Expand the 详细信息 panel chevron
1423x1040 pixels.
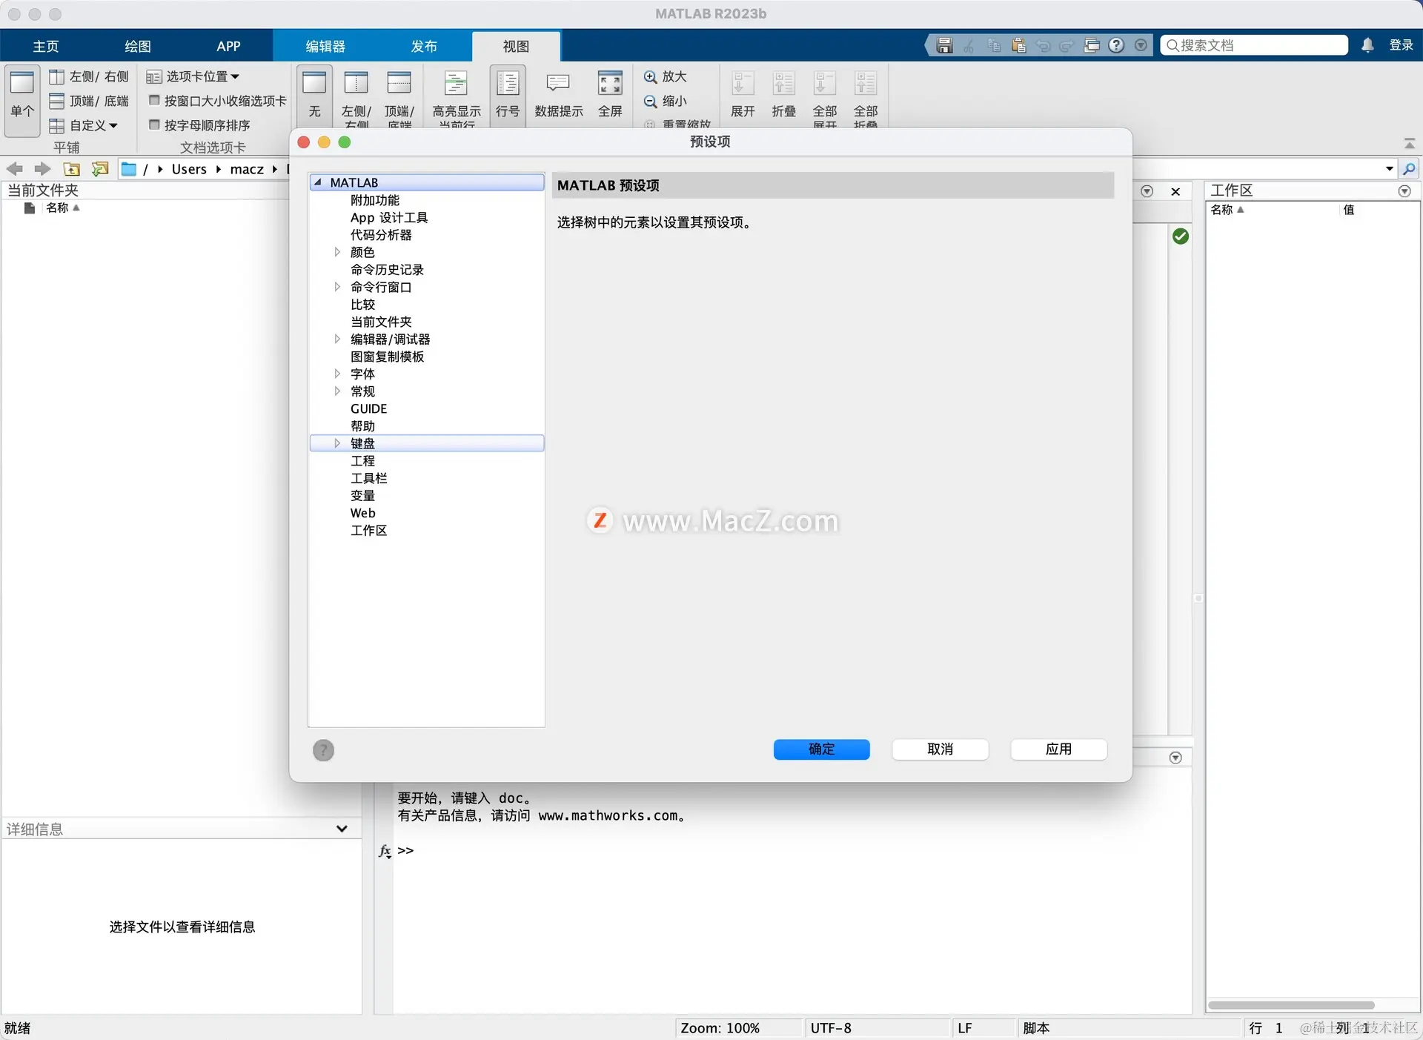coord(342,829)
